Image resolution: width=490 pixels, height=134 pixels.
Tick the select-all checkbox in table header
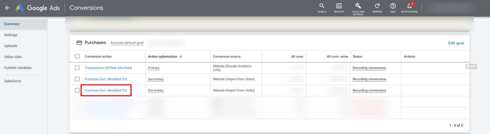point(77,56)
